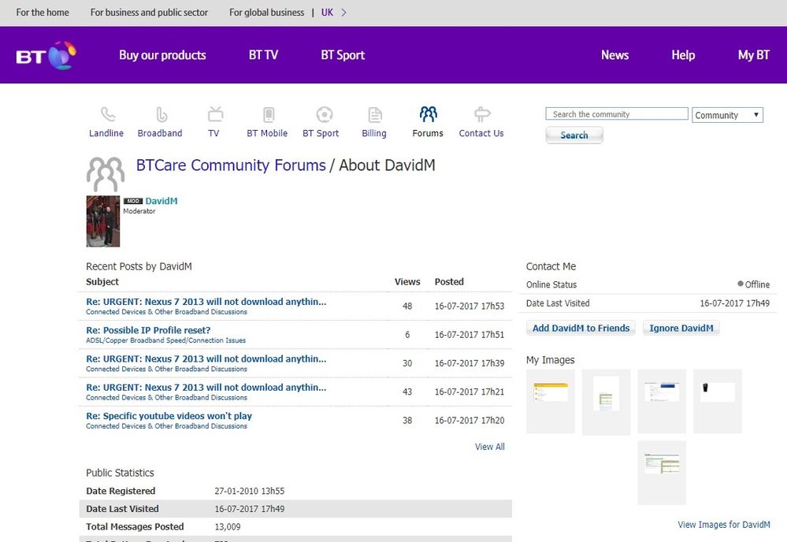Click the UK region chevron arrow

(x=343, y=13)
